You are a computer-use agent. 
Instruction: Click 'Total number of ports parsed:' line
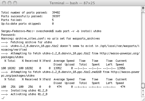[30, 12]
